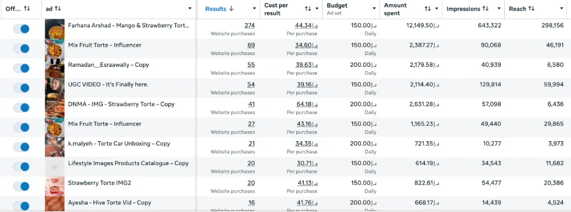
Task: Click the Results column header label
Action: 216,9
